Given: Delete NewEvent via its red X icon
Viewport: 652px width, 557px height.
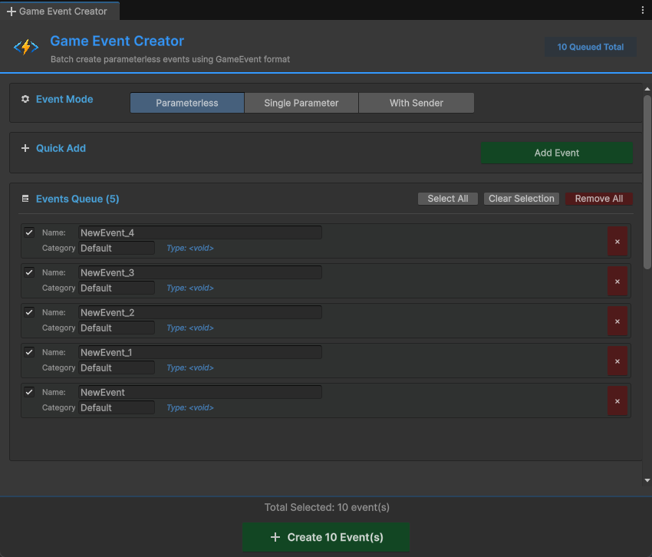Looking at the screenshot, I should [617, 400].
